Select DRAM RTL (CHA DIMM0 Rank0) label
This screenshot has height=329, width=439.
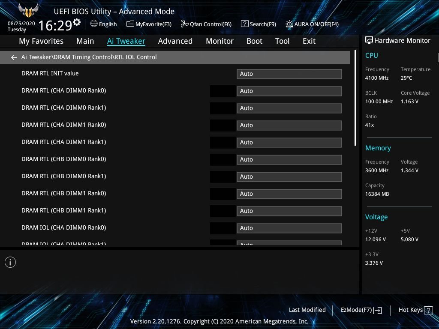pos(64,91)
